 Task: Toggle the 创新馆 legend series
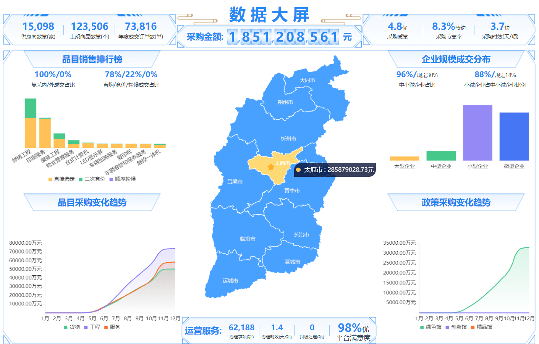pyautogui.click(x=456, y=327)
